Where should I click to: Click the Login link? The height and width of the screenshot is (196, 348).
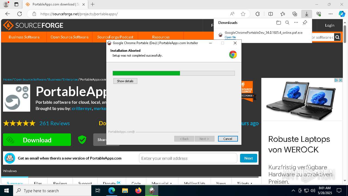330,25
